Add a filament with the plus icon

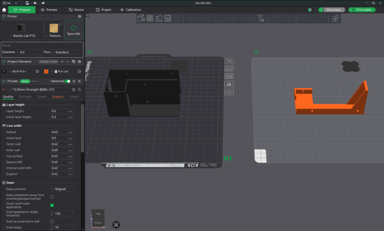coord(62,61)
